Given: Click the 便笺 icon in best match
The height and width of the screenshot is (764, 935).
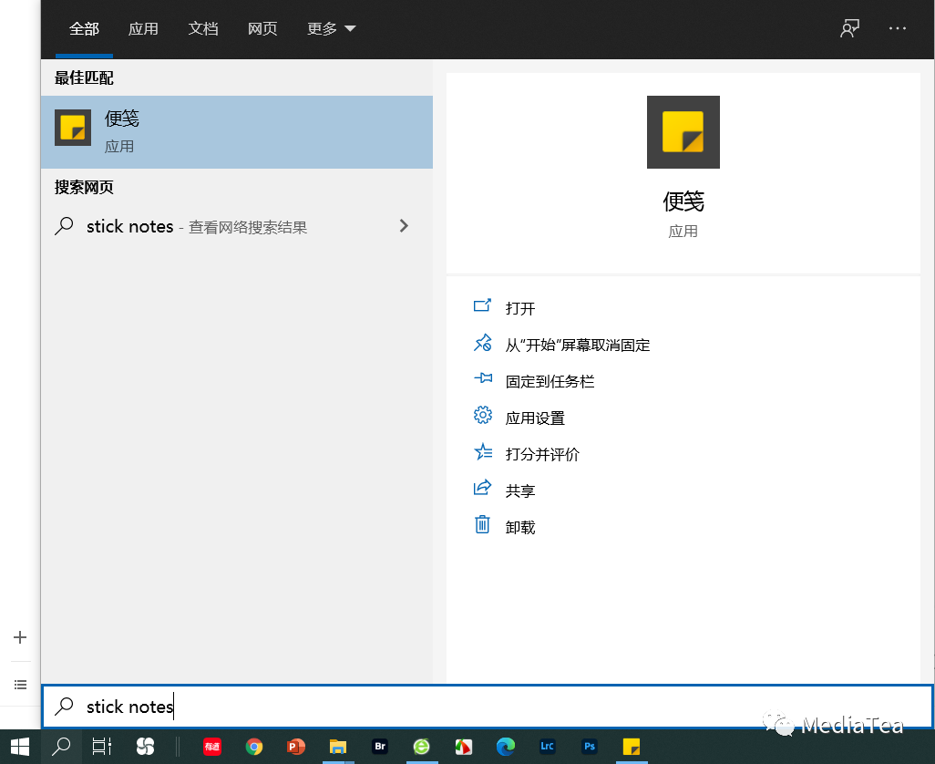Looking at the screenshot, I should pyautogui.click(x=73, y=128).
